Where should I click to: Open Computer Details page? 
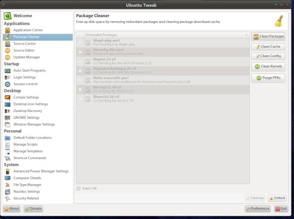pyautogui.click(x=27, y=178)
